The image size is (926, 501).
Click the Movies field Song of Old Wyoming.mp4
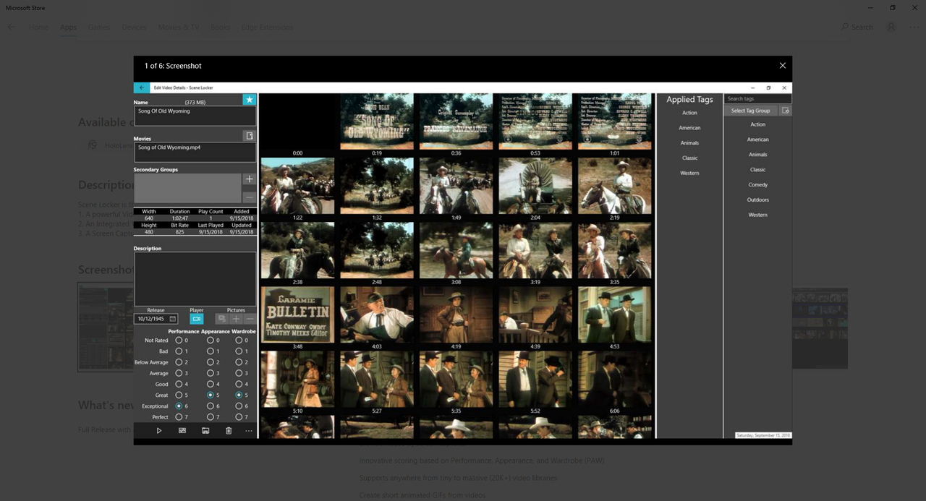pyautogui.click(x=195, y=152)
